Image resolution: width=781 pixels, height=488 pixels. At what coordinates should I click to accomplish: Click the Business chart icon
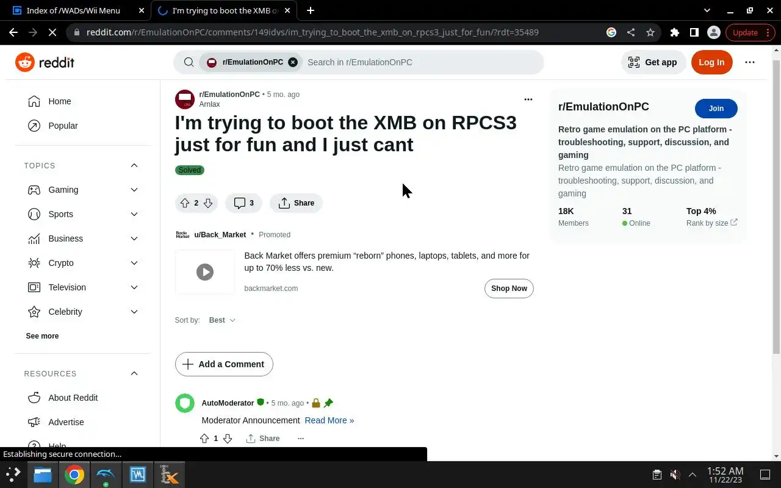[x=34, y=239]
